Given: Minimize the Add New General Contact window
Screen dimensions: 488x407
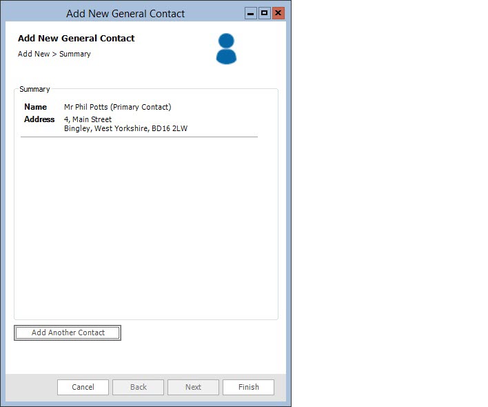Looking at the screenshot, I should point(251,13).
